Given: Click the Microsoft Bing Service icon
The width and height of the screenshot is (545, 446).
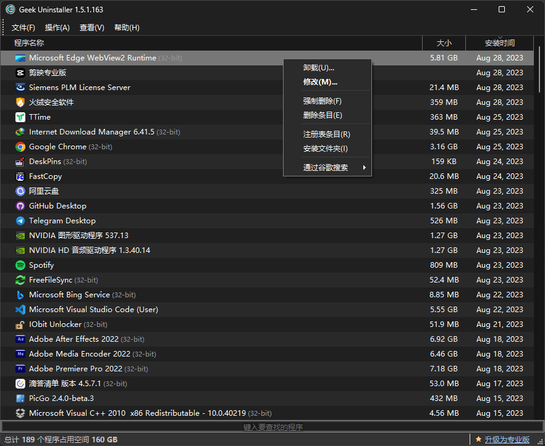Looking at the screenshot, I should [x=20, y=295].
